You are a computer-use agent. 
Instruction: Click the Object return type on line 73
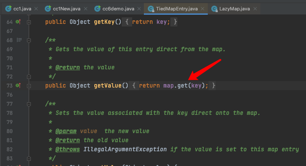coord(80,86)
